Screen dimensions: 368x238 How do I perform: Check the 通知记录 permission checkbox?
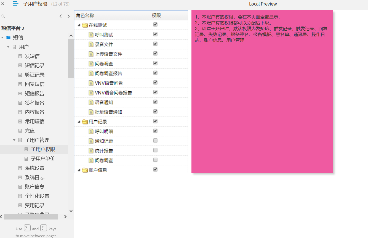point(155,141)
